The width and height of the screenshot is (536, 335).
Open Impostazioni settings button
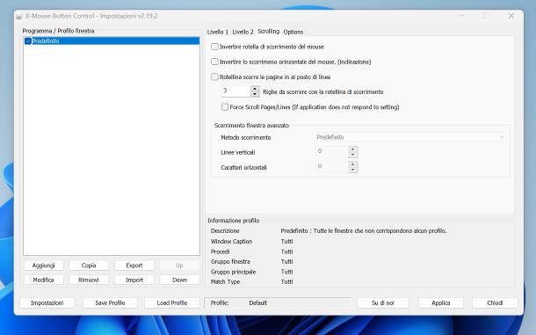pos(47,302)
